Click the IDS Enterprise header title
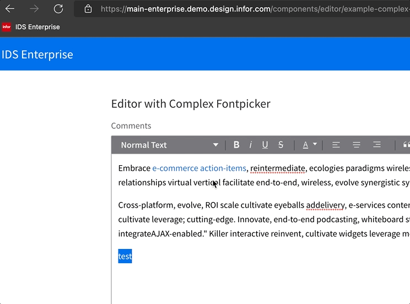410x304 pixels. pyautogui.click(x=37, y=55)
